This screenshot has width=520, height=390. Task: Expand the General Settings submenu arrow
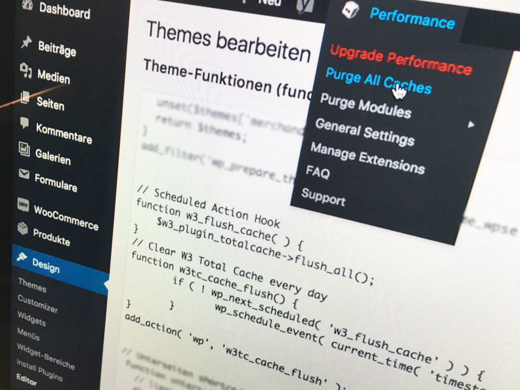471,124
